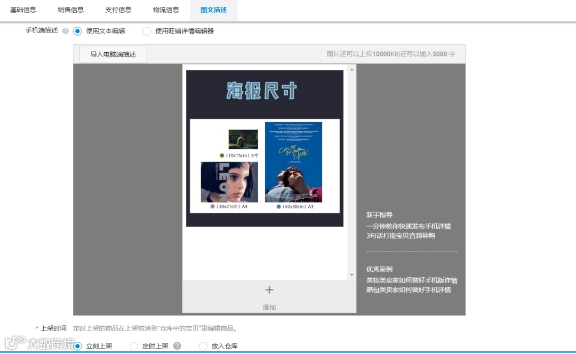Click the 新手指导 heading text
576x354 pixels.
coord(380,215)
